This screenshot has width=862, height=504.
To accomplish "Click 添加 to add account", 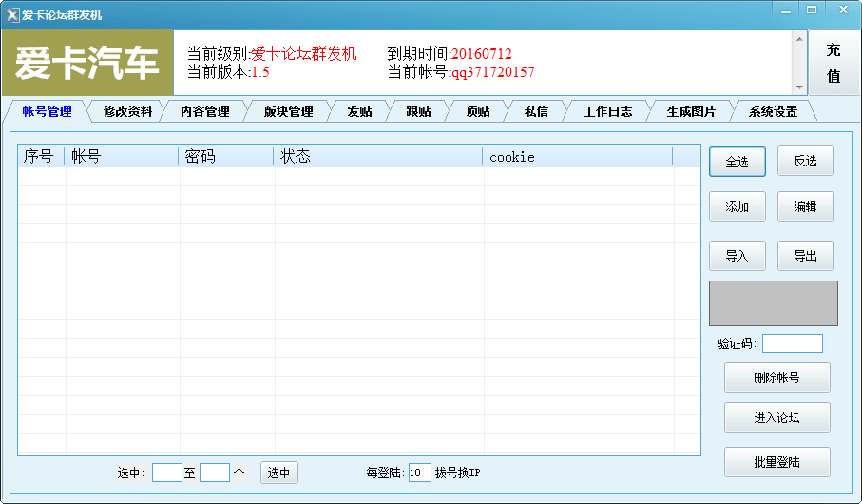I will point(737,206).
